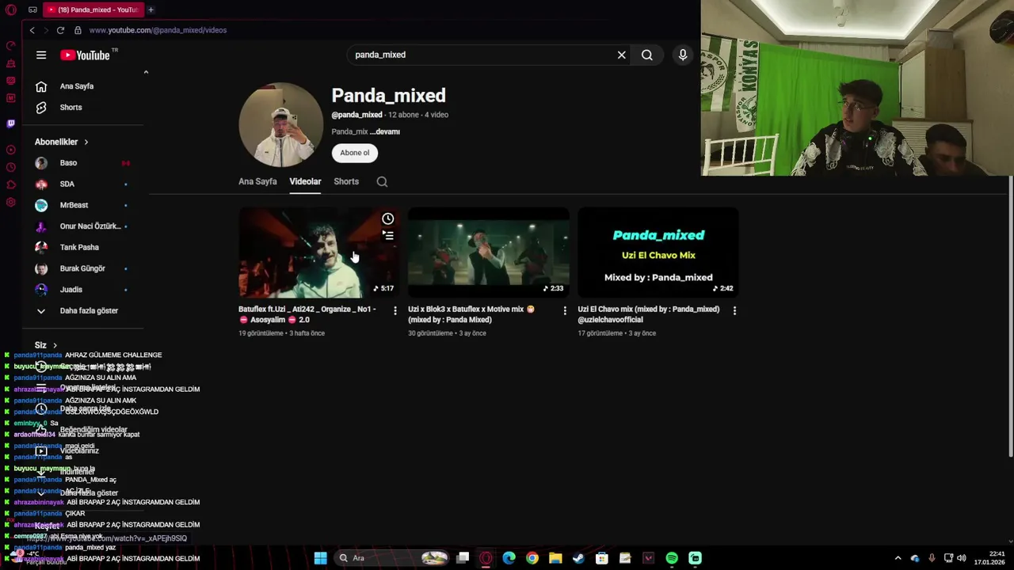Open options menu for Uzi x Blok3 video
Viewport: 1014px width, 570px height.
(x=565, y=311)
